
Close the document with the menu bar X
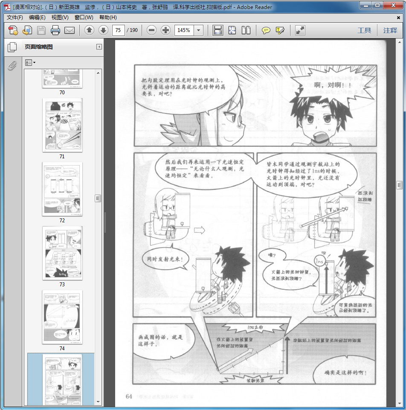click(x=398, y=18)
